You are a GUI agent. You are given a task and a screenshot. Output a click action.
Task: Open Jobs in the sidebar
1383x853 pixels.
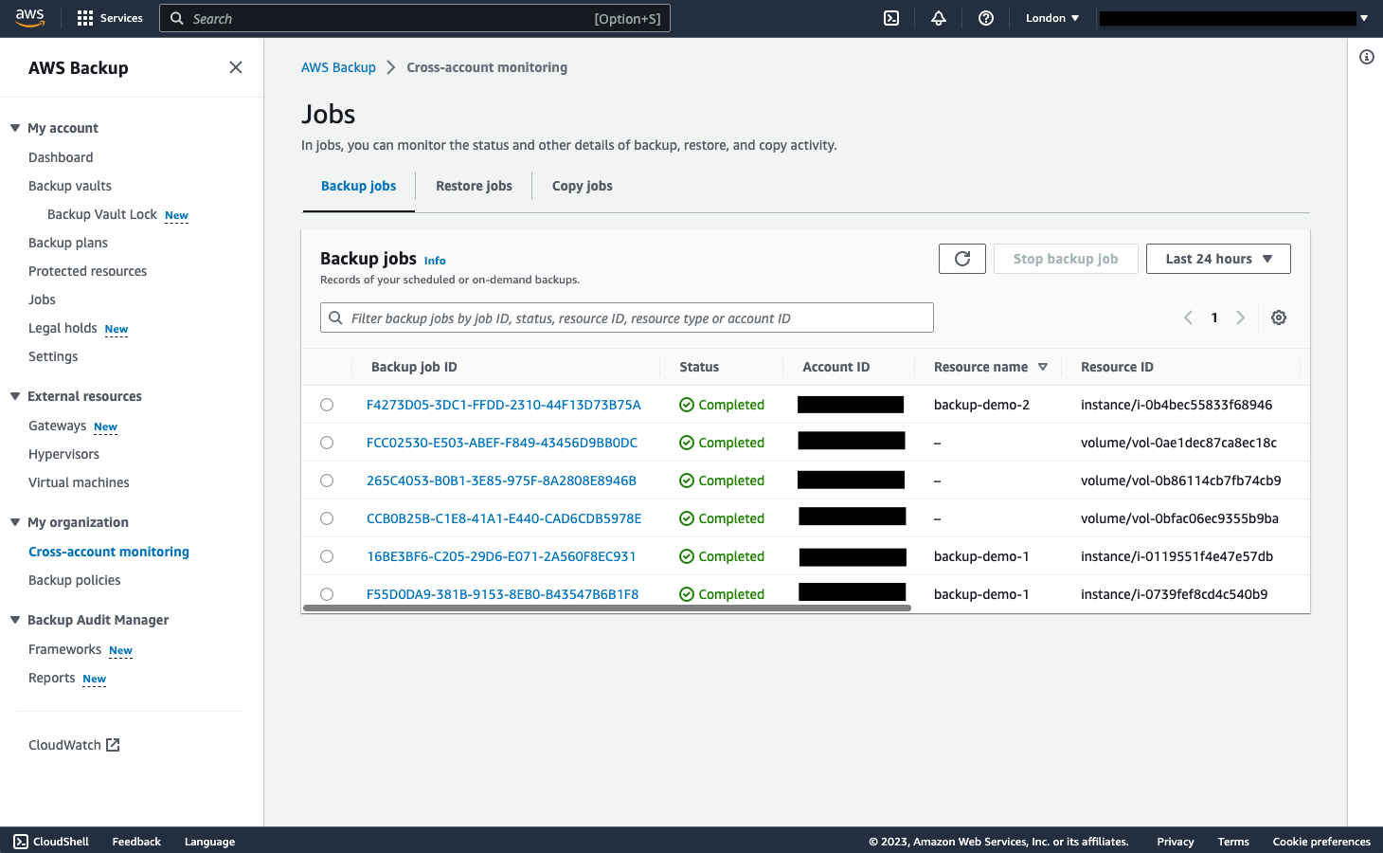pos(42,299)
